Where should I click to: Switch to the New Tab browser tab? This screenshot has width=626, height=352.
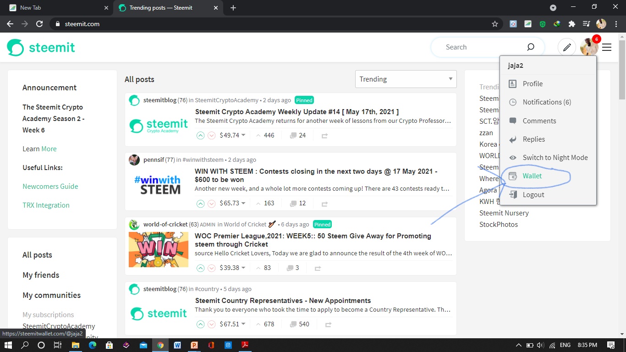click(x=55, y=7)
